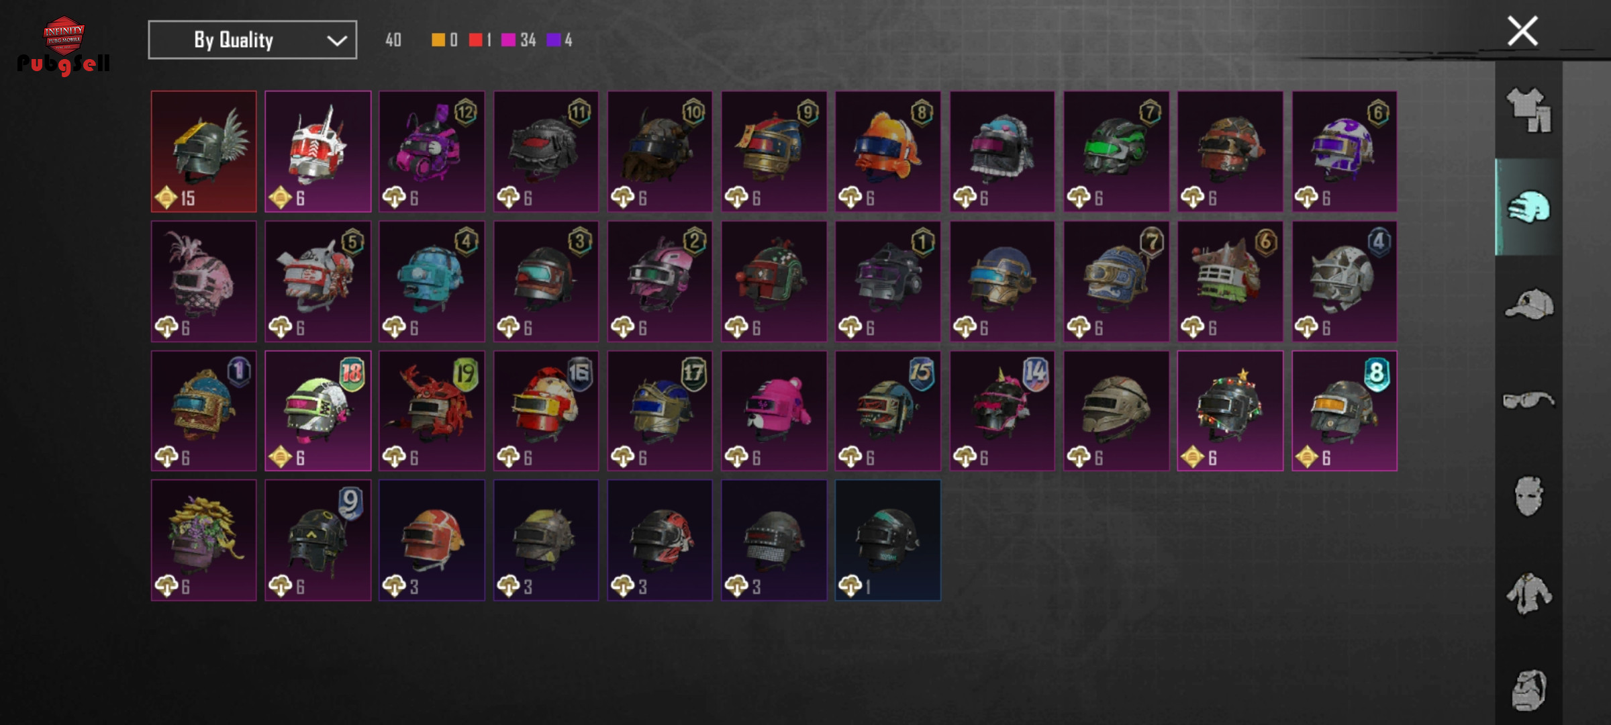The width and height of the screenshot is (1611, 725).
Task: Open the baseball cap category
Action: coord(1528,305)
